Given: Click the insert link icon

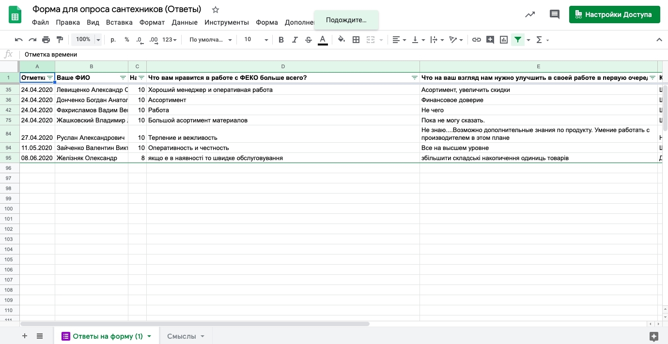Looking at the screenshot, I should [x=476, y=40].
